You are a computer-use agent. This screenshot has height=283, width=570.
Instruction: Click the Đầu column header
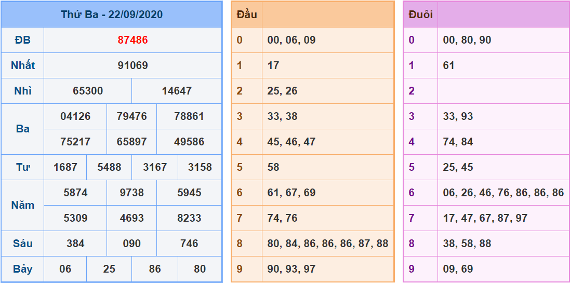tap(247, 15)
